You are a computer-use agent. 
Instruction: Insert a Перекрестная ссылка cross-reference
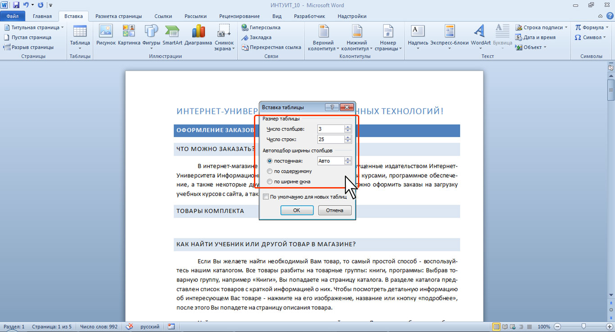click(271, 47)
